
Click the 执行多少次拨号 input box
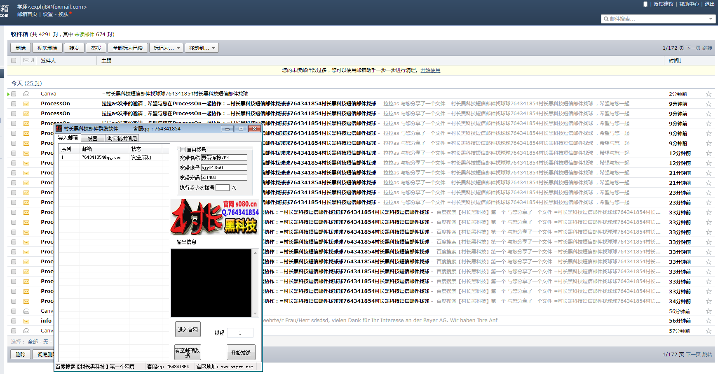coord(223,188)
